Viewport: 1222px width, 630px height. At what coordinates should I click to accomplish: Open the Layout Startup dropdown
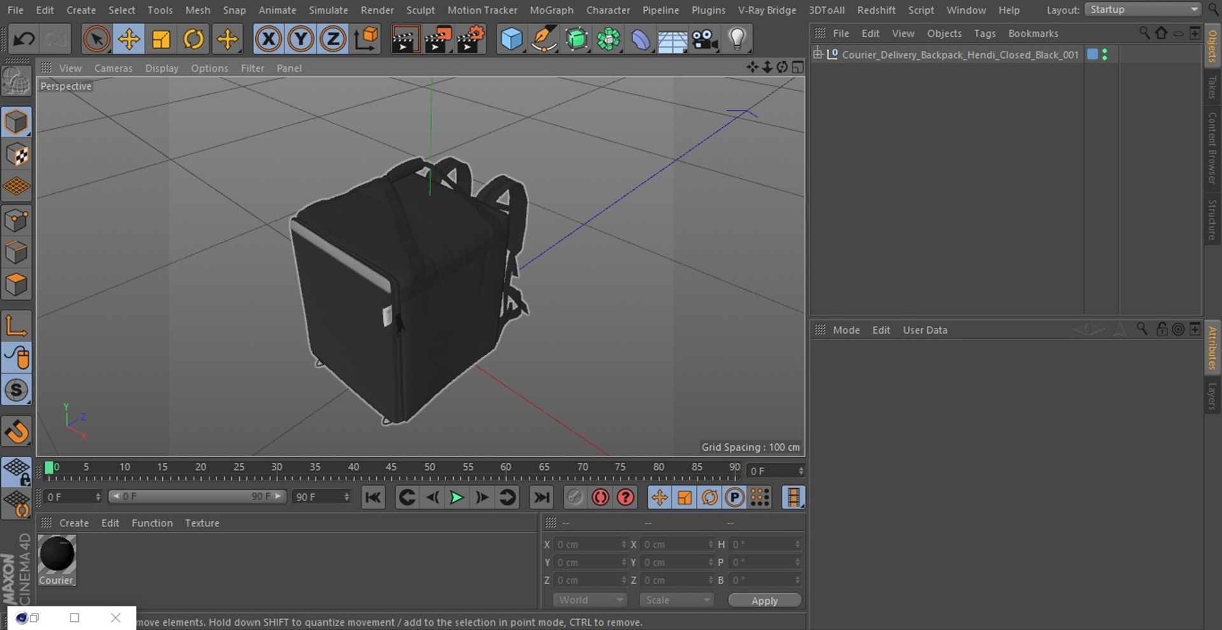pos(1143,10)
